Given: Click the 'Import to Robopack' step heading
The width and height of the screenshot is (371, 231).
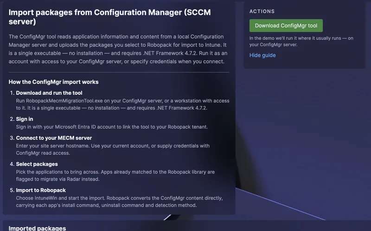Looking at the screenshot, I should pos(41,190).
